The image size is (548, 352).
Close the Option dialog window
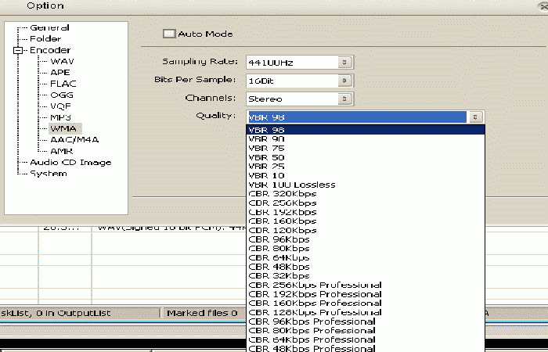(542, 5)
